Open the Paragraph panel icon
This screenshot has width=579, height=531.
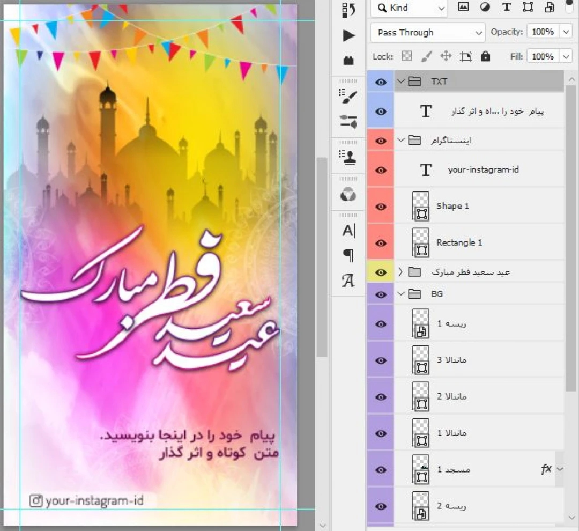pos(348,256)
